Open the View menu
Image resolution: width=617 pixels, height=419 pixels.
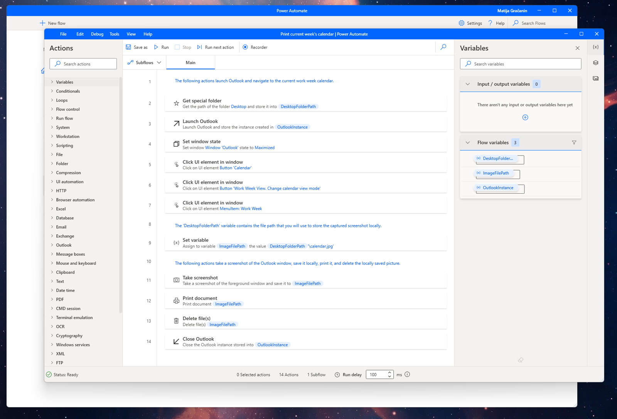click(x=131, y=34)
